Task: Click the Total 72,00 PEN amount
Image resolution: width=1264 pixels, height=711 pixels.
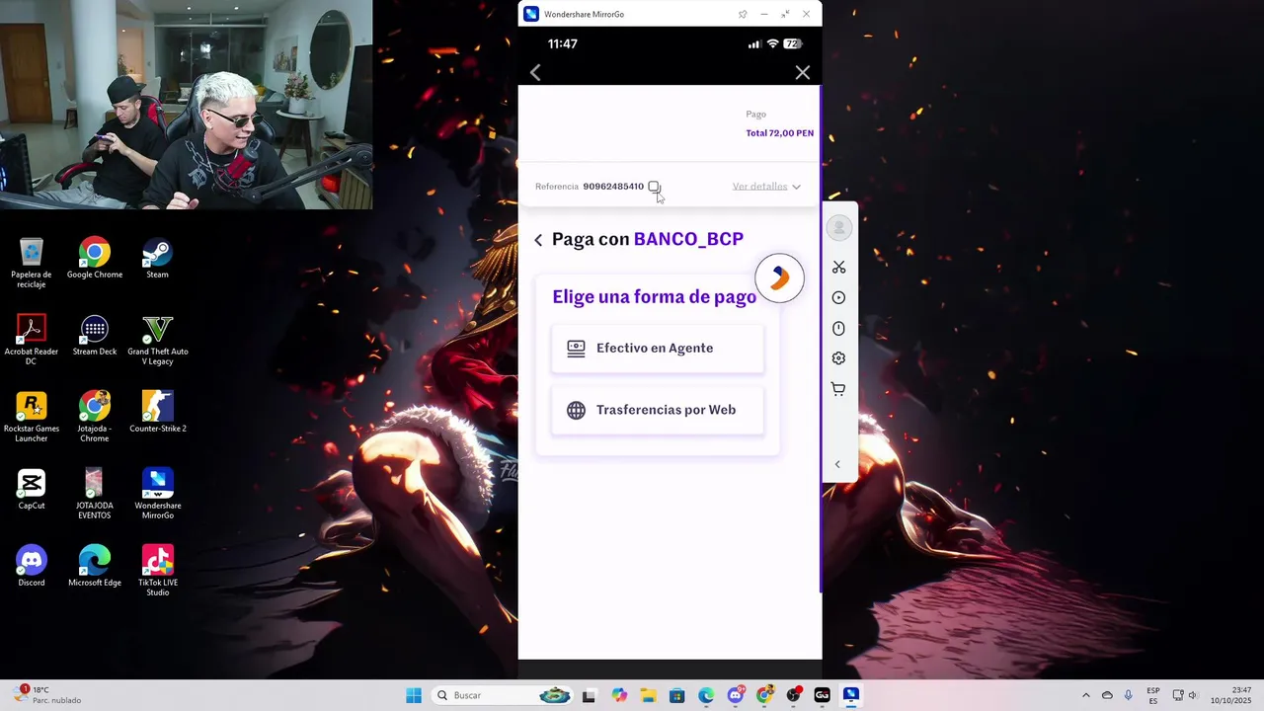Action: coord(779,133)
